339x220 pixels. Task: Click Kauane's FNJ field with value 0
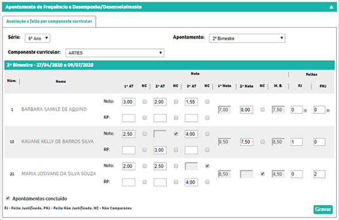coord(319,142)
